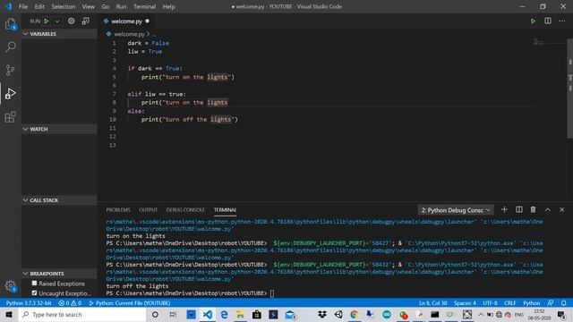Open Microsoft Store from the taskbar
The image size is (573, 322).
click(x=257, y=314)
